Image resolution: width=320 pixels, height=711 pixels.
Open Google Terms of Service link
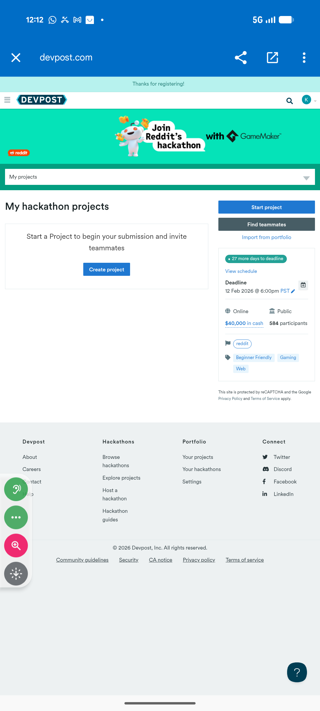click(x=265, y=398)
